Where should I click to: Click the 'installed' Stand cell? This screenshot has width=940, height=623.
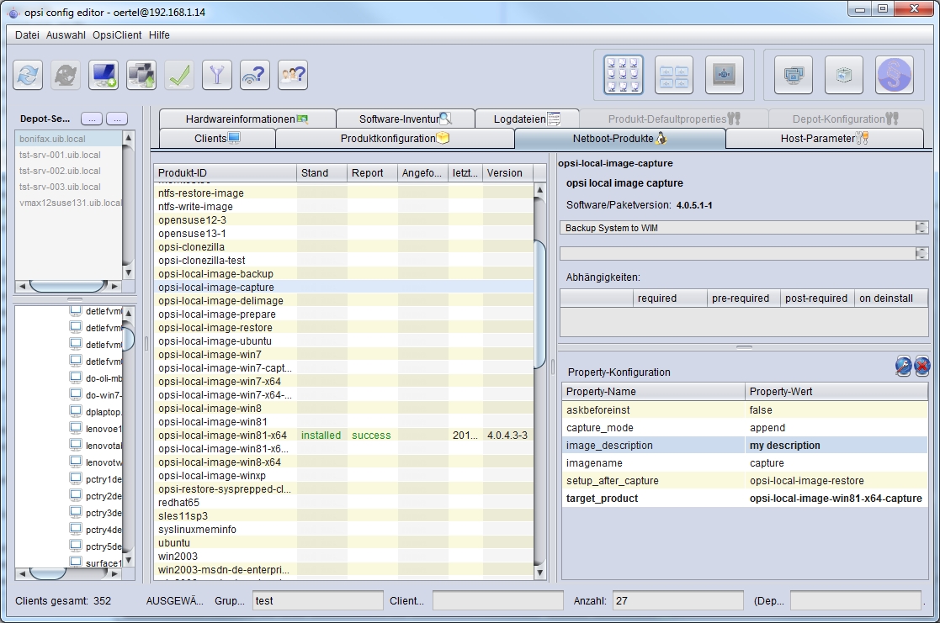321,435
